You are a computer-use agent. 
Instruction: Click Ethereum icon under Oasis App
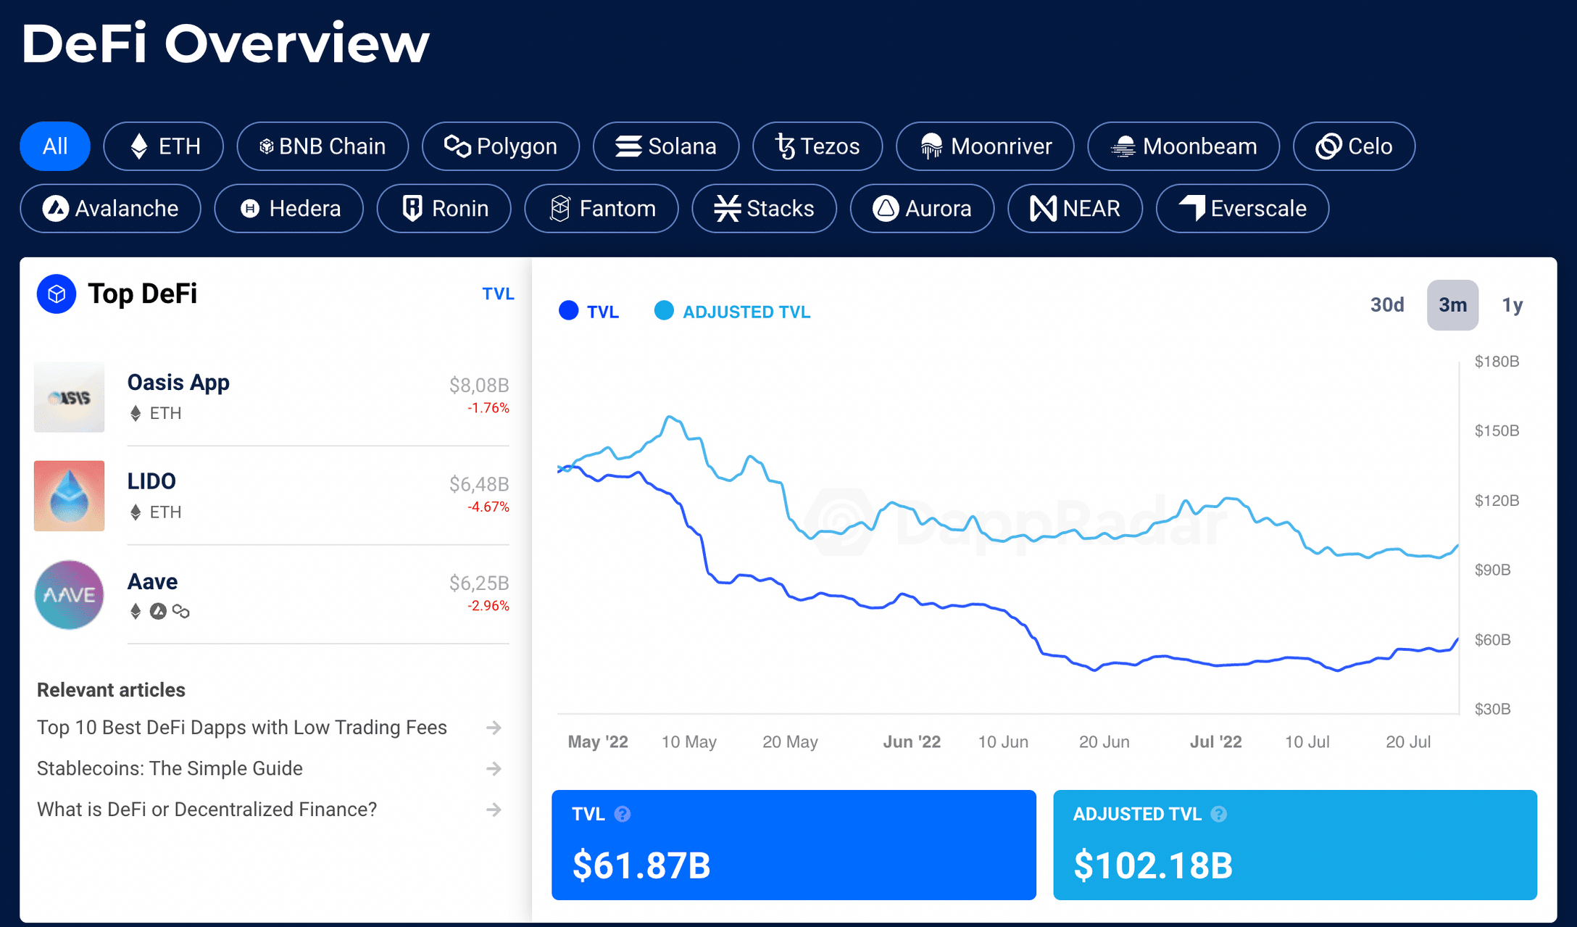136,413
